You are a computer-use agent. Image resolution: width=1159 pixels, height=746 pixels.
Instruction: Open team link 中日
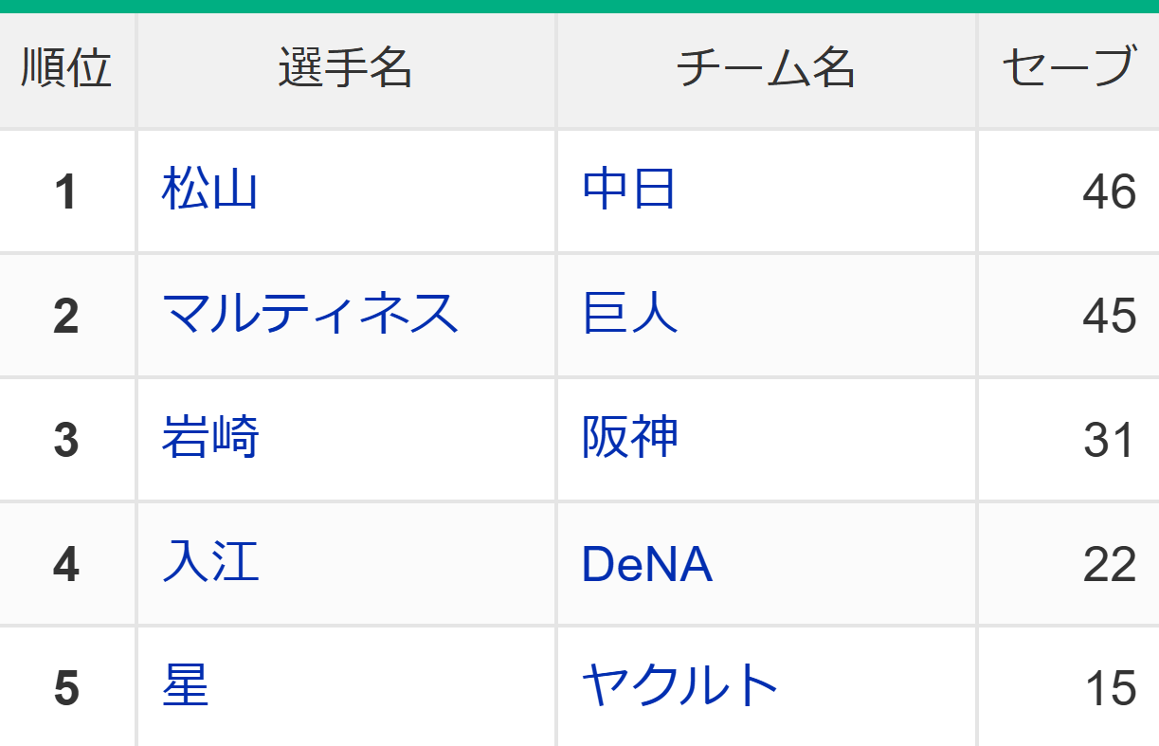[x=629, y=190]
